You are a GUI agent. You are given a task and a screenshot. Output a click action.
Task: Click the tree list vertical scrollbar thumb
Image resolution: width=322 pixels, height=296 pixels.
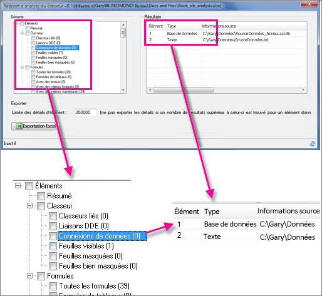coord(123,33)
